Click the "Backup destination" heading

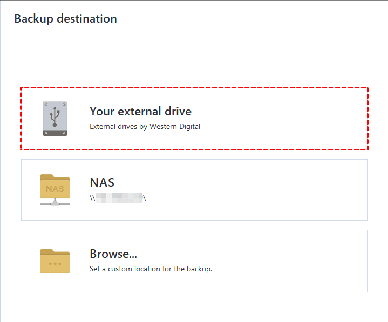(65, 19)
